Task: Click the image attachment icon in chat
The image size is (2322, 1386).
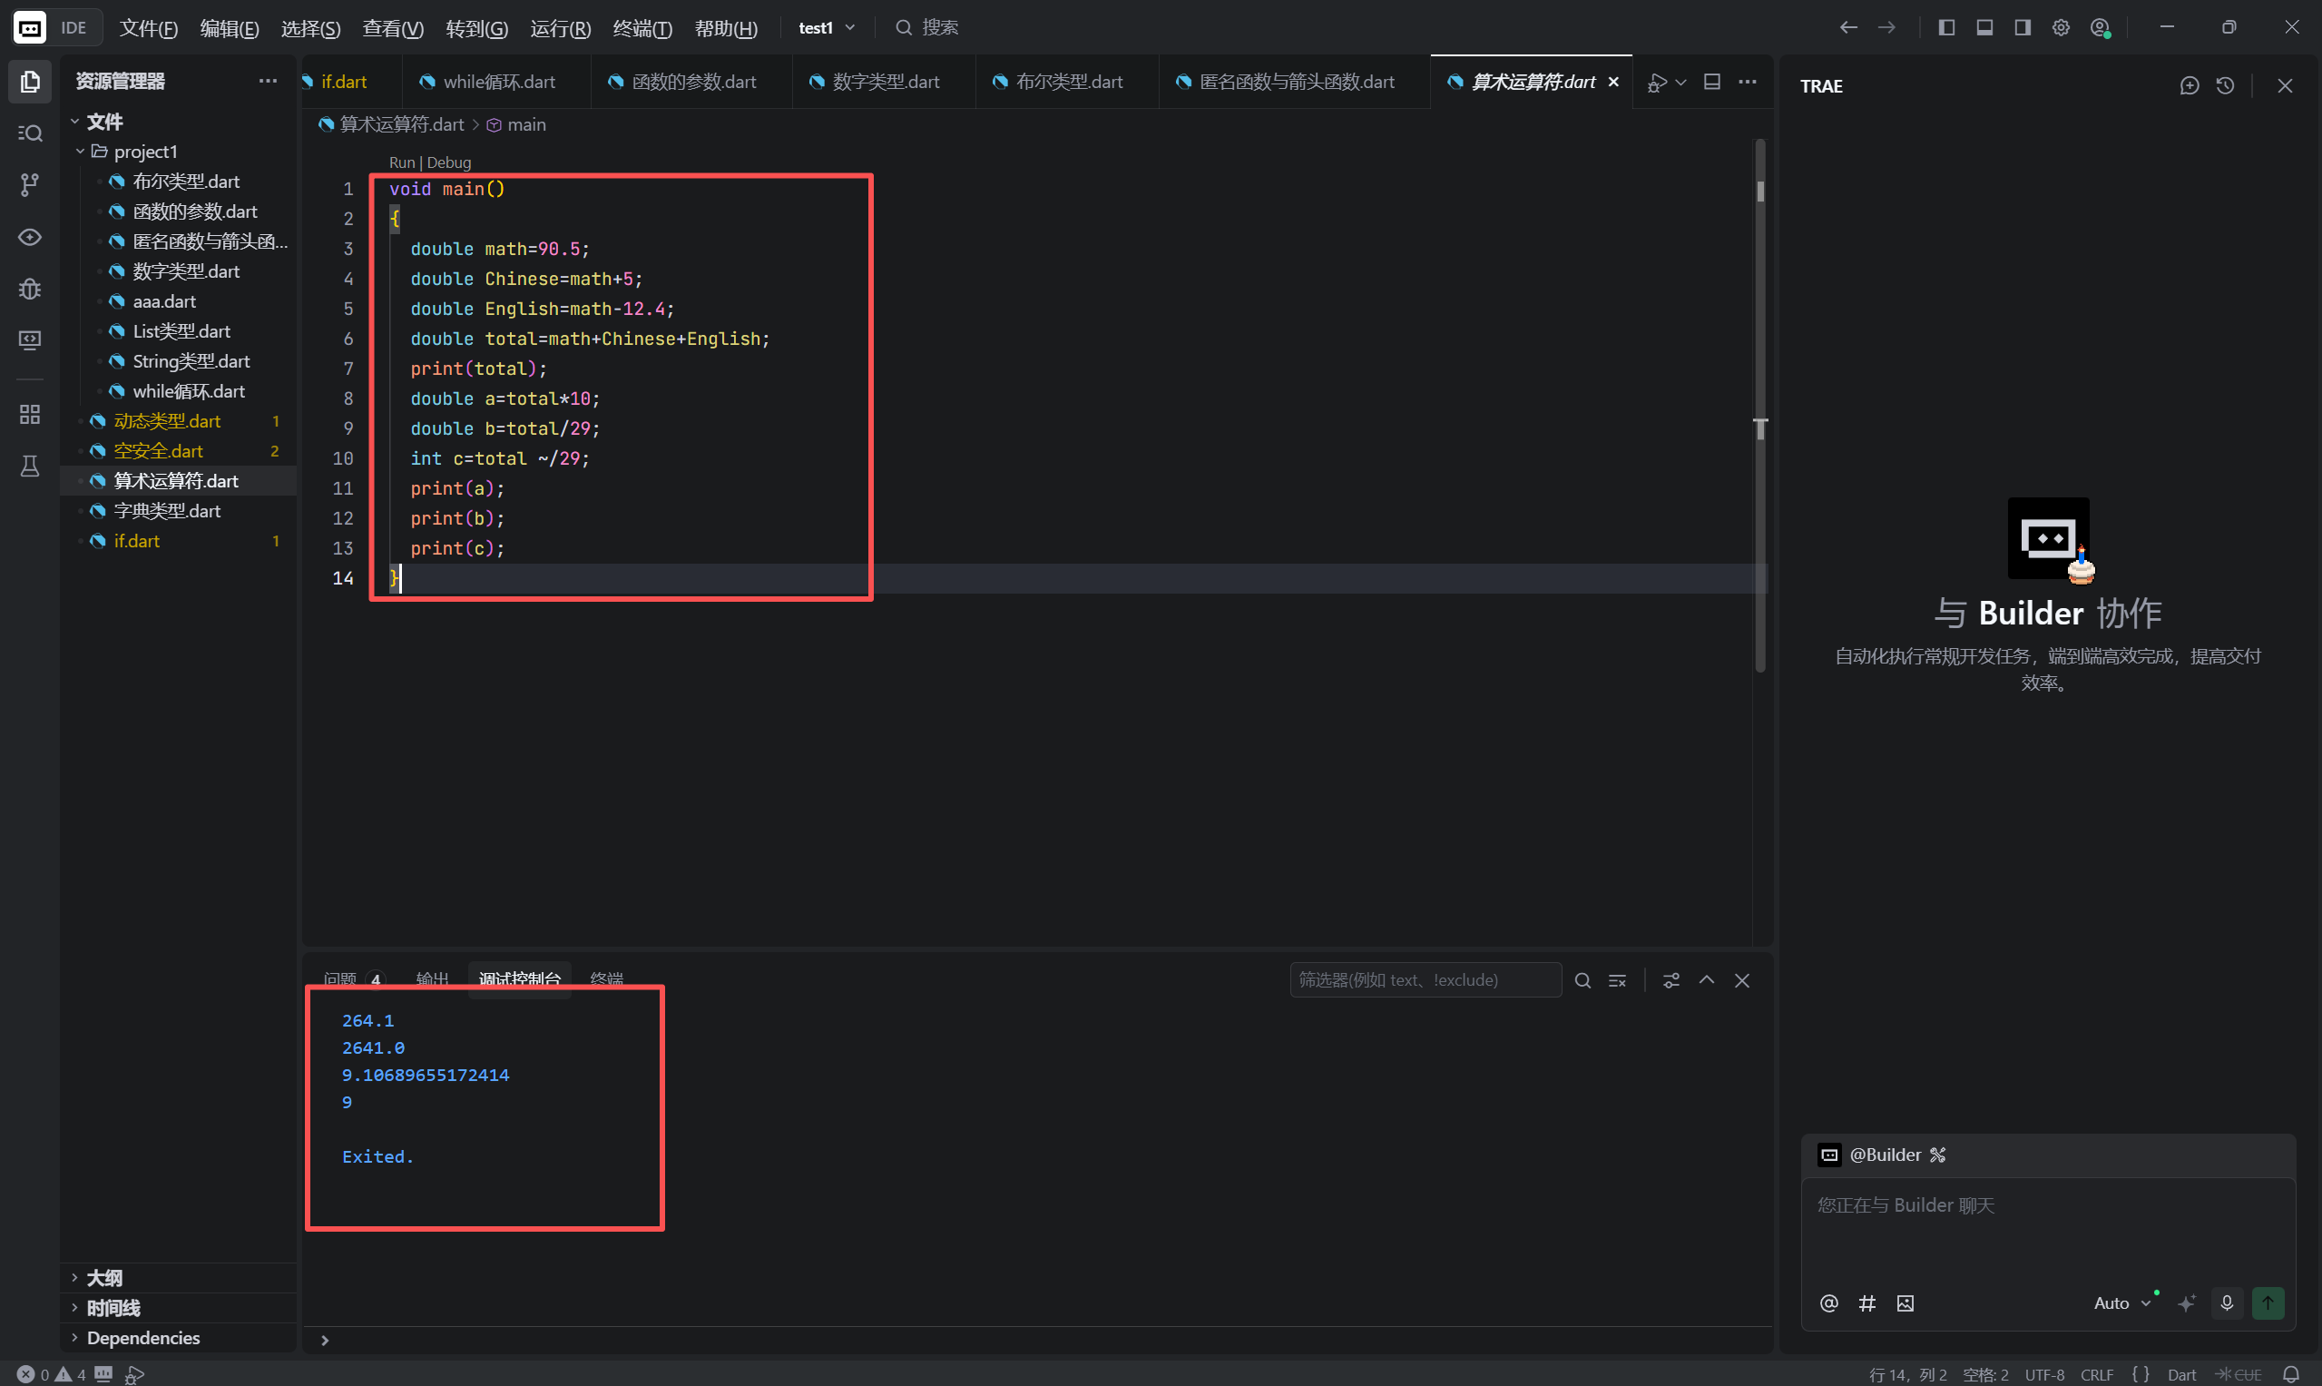Action: [1905, 1302]
